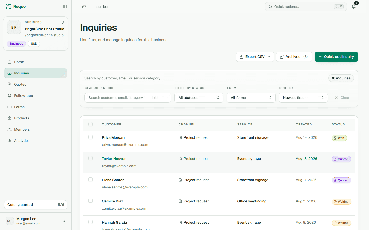Click the Forms icon in sidebar
369x230 pixels.
[9, 107]
